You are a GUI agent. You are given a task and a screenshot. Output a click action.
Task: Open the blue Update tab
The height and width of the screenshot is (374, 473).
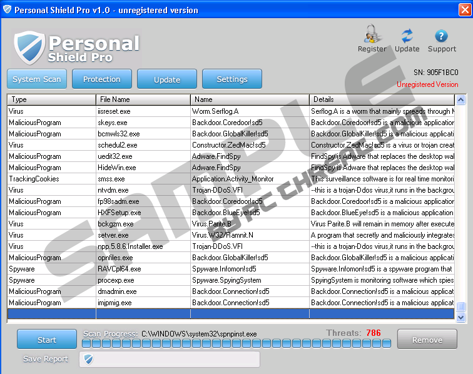pos(167,79)
